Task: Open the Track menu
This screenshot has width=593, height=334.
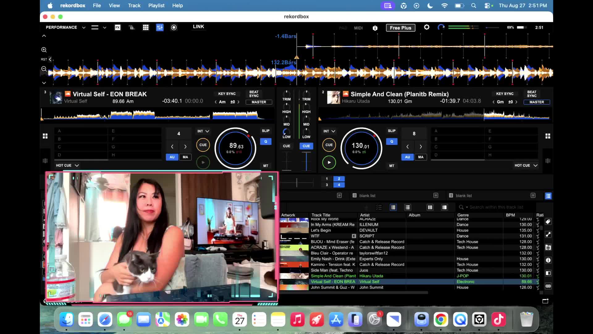Action: pyautogui.click(x=134, y=6)
